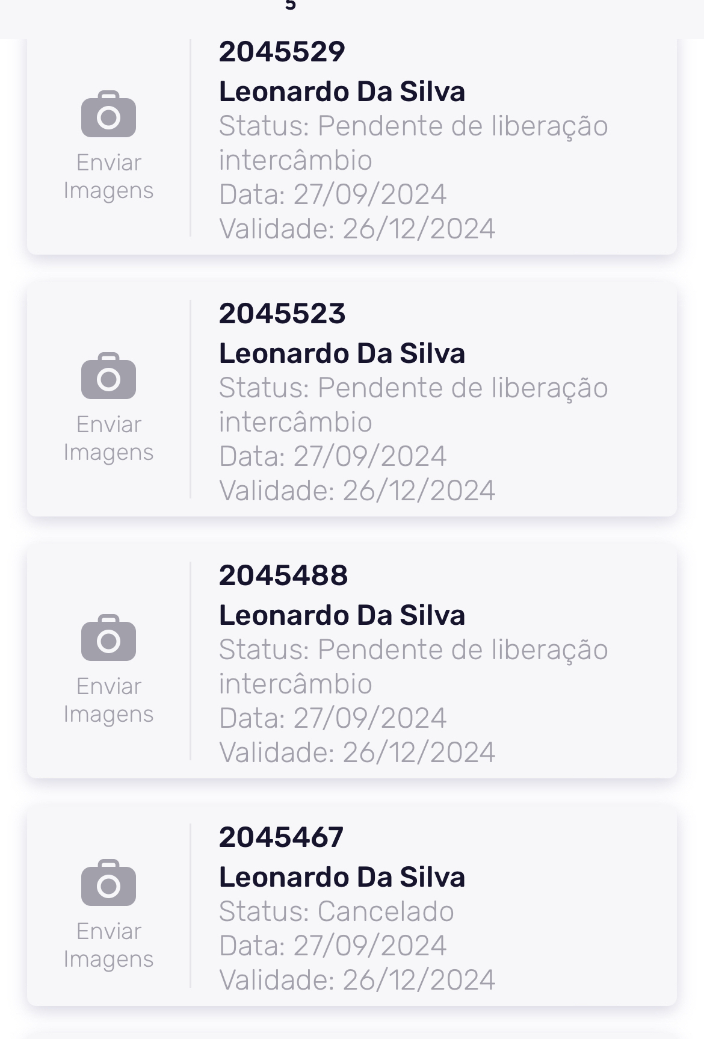This screenshot has height=1039, width=704.
Task: Open order number 2045488
Action: click(x=283, y=575)
